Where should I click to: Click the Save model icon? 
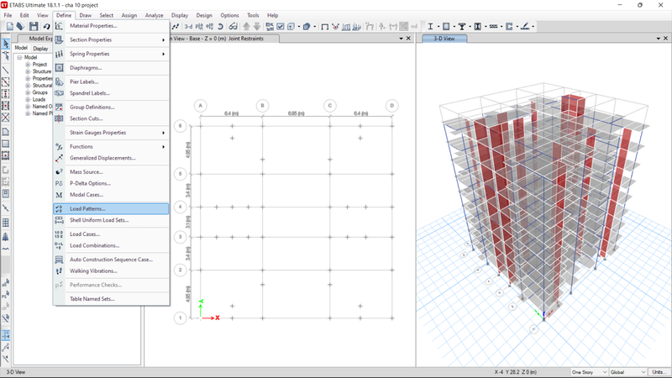pyautogui.click(x=34, y=27)
